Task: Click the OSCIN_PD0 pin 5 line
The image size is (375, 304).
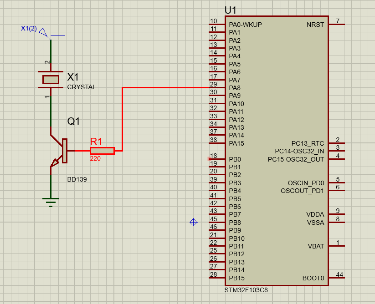Action: coord(336,182)
